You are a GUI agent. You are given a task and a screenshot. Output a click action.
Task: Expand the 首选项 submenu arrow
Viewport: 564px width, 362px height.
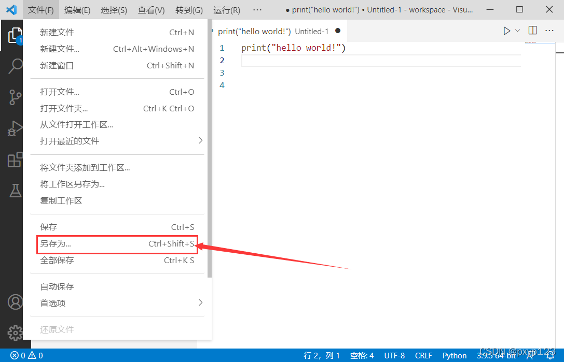point(201,303)
